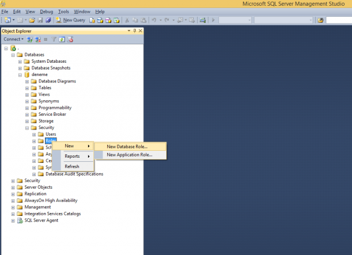
Task: Select the New context menu entry
Action: (x=73, y=146)
